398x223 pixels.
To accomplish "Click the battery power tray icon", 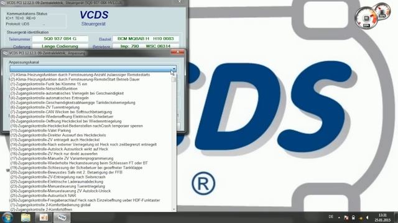I will coord(353,217).
